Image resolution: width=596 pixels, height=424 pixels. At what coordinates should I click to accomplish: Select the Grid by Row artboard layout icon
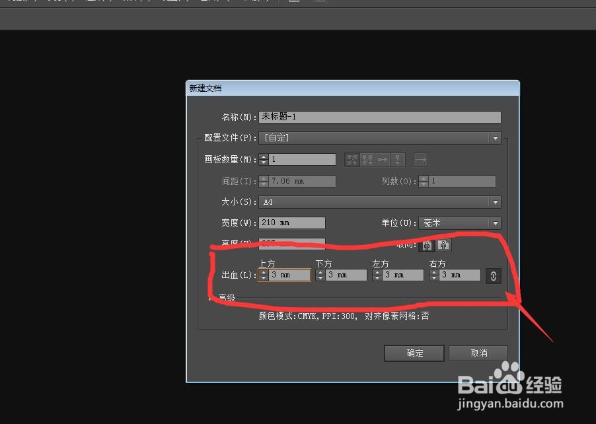353,159
